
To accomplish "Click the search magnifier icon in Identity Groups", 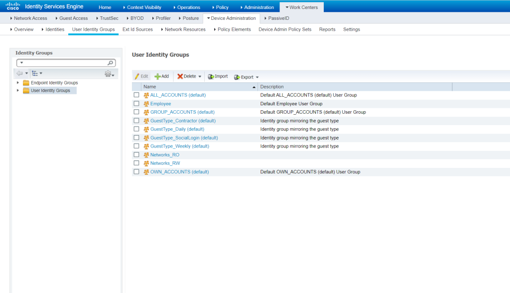I will 110,63.
